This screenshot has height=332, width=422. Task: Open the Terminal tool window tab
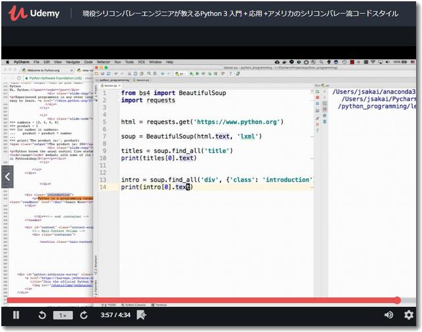pyautogui.click(x=161, y=305)
